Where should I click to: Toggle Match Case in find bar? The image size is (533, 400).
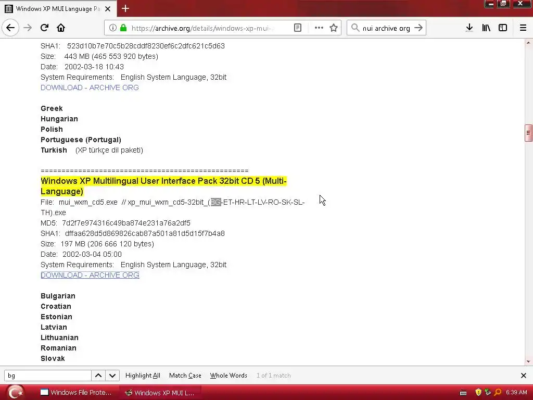185,376
